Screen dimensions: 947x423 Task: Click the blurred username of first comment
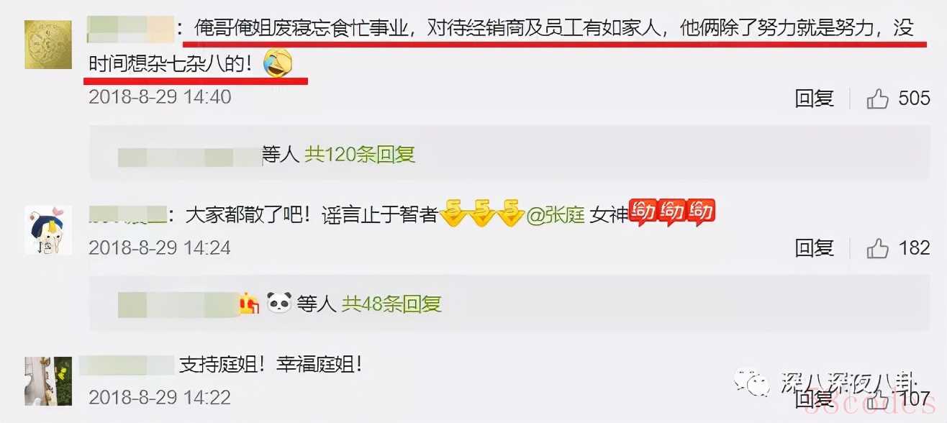130,29
